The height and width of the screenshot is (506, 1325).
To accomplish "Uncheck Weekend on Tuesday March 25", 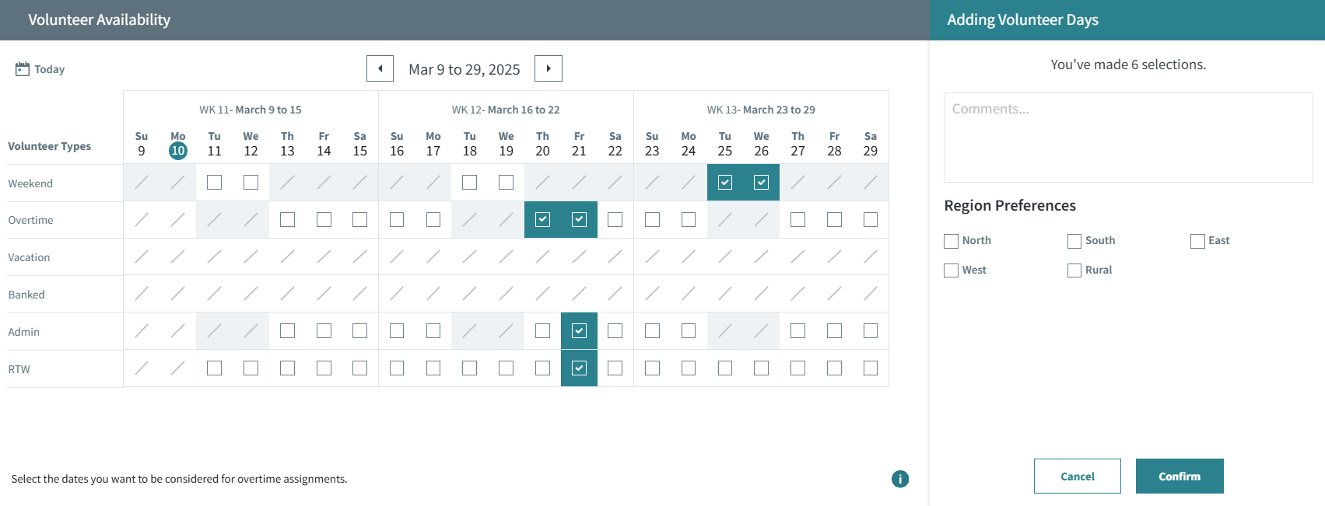I will point(725,183).
